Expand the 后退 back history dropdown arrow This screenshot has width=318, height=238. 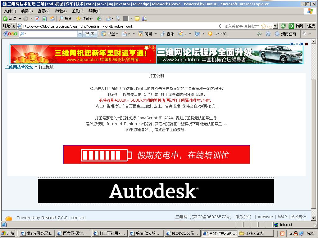pos(20,19)
